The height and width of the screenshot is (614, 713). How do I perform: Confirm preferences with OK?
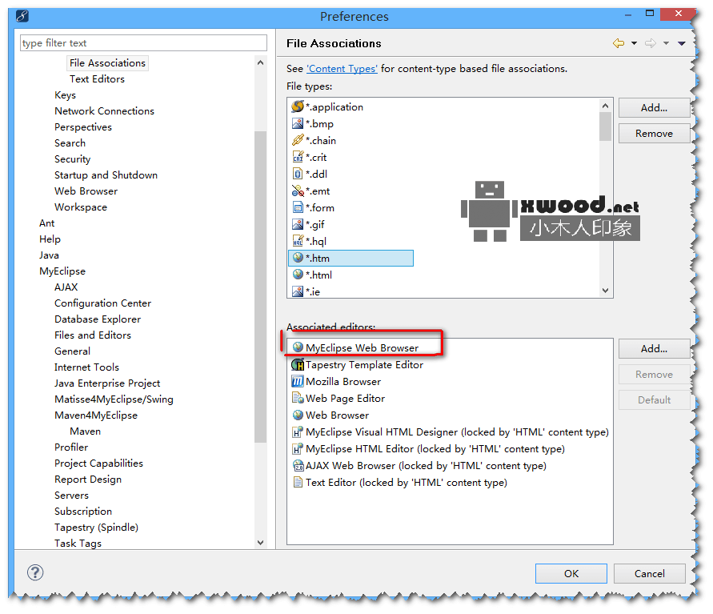(571, 573)
